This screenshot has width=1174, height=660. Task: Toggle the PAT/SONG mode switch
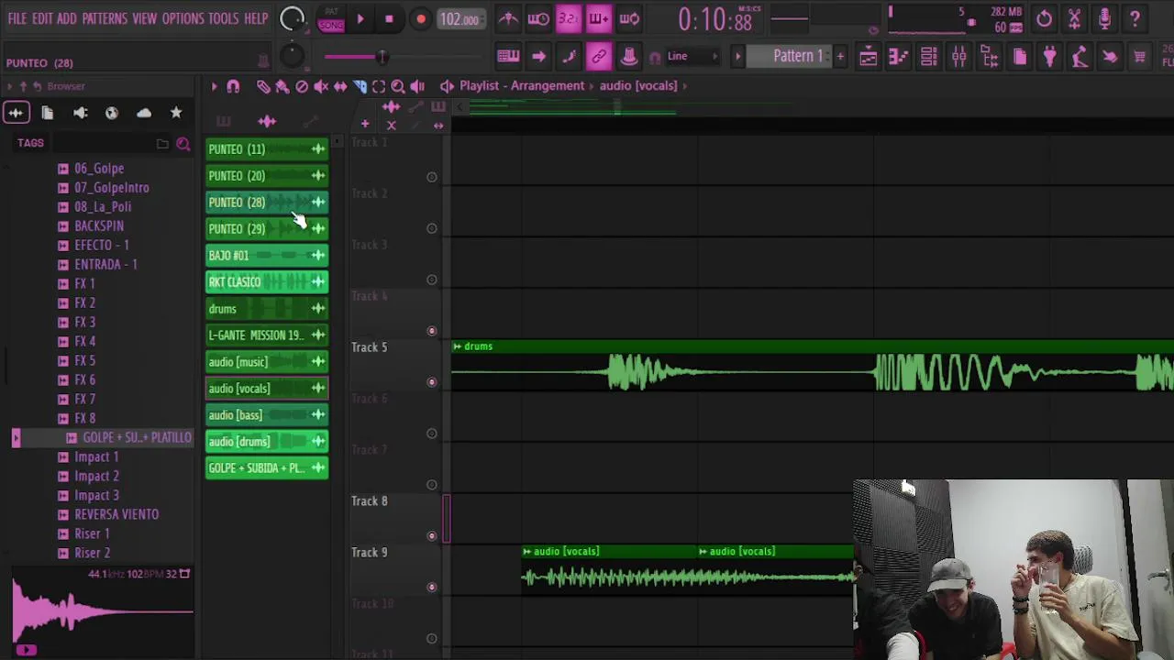coord(330,18)
